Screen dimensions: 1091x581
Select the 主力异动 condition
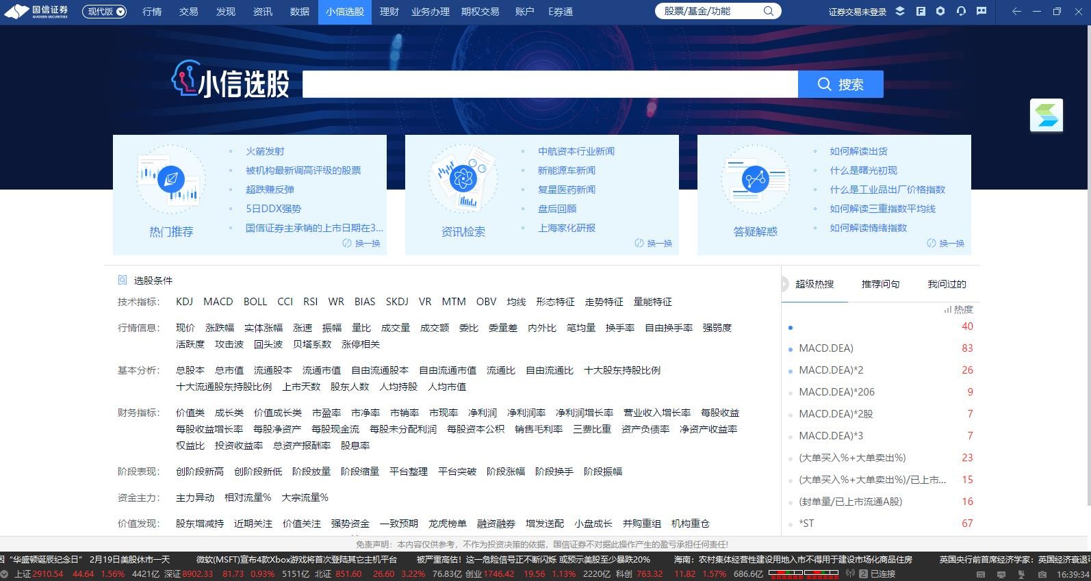(x=195, y=498)
